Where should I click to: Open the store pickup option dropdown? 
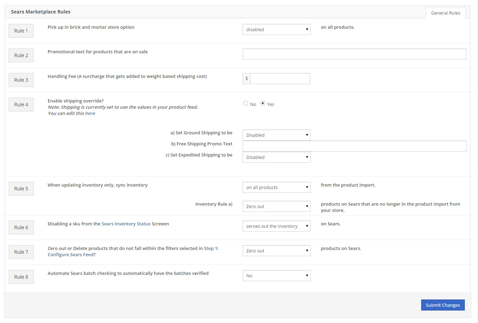(276, 29)
